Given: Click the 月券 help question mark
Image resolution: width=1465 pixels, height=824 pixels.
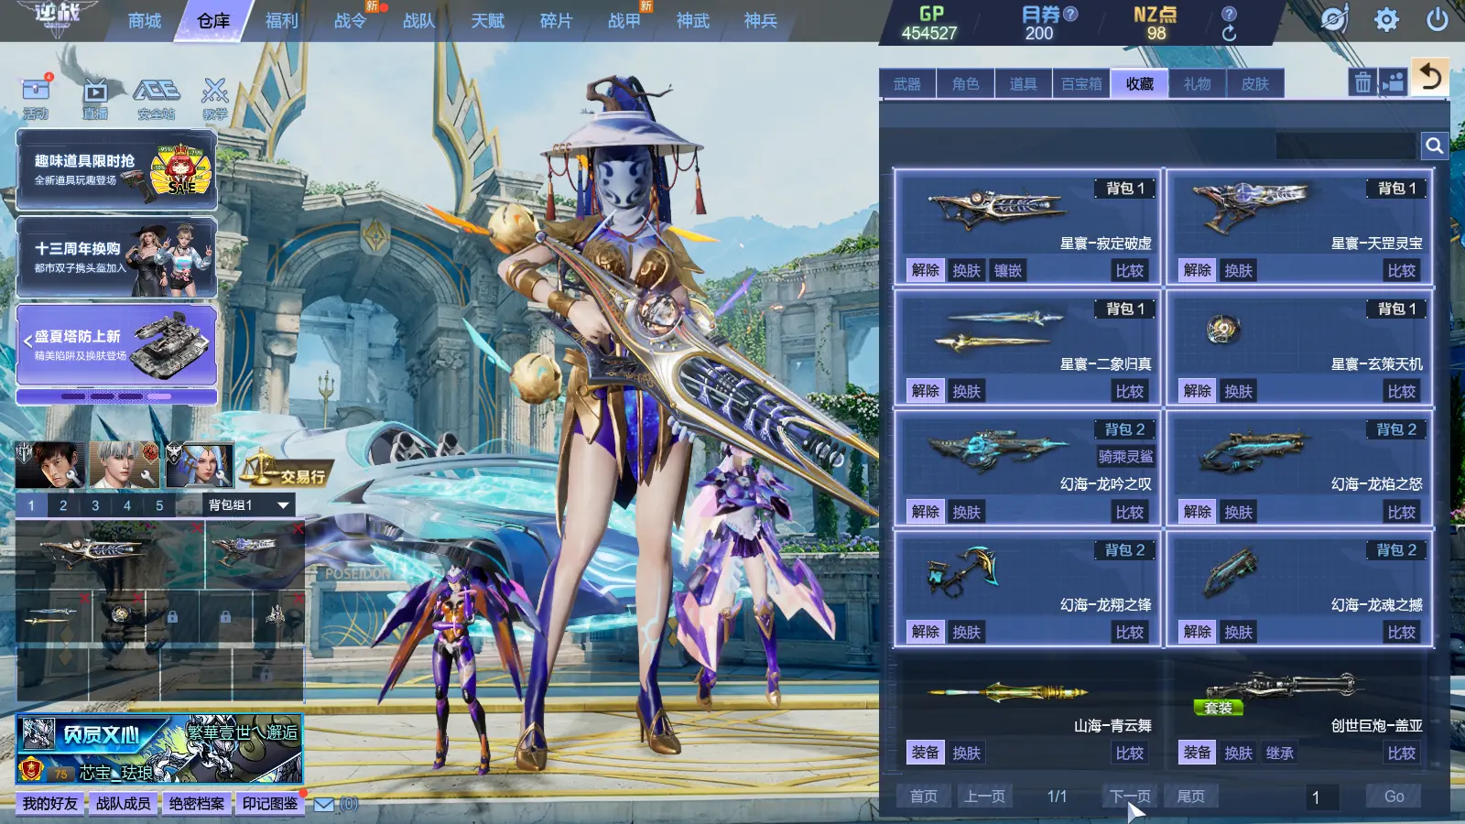Looking at the screenshot, I should 1070,14.
